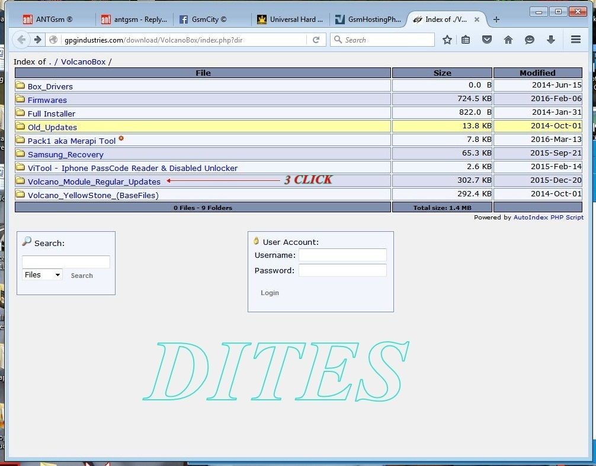Open the Firmwares folder link

point(47,100)
